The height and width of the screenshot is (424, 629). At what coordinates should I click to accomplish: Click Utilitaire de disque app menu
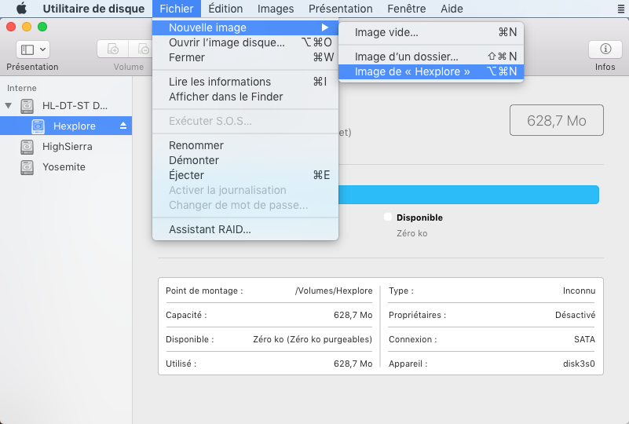(93, 9)
